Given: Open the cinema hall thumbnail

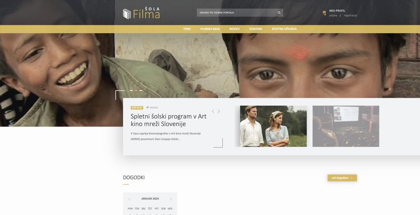Looking at the screenshot, I should click(345, 126).
